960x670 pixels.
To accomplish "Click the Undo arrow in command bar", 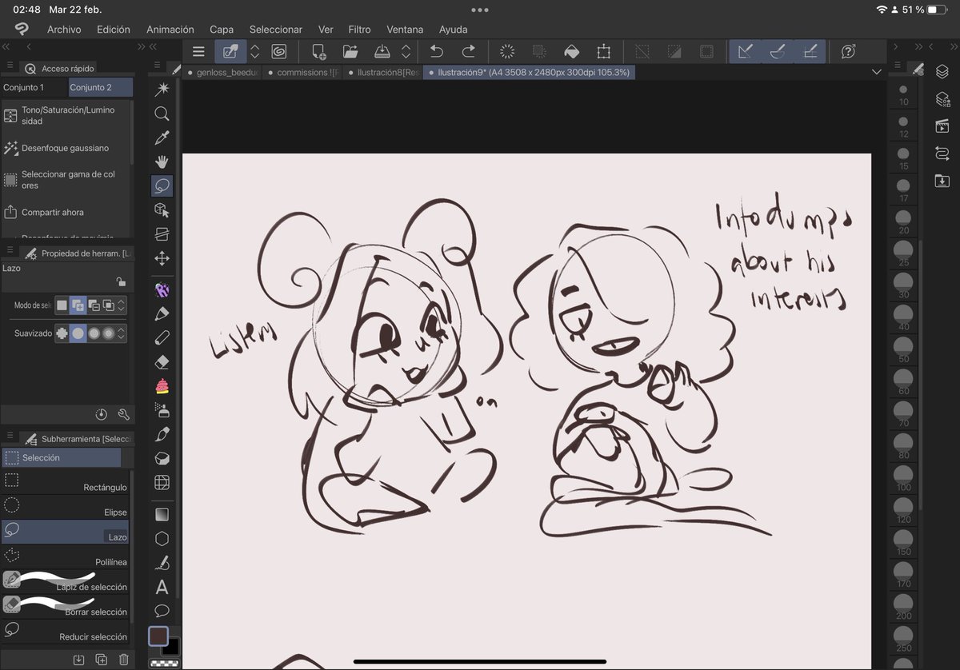I will click(437, 52).
